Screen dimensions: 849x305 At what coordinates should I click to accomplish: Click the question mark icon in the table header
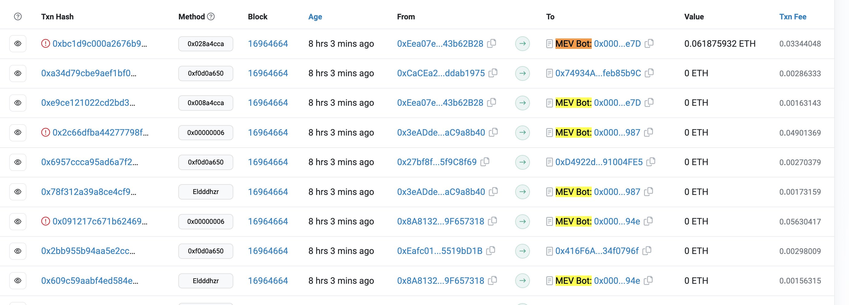(x=17, y=16)
